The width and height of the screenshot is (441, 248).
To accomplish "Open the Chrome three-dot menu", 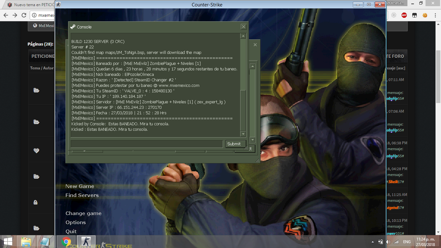I will click(435, 15).
